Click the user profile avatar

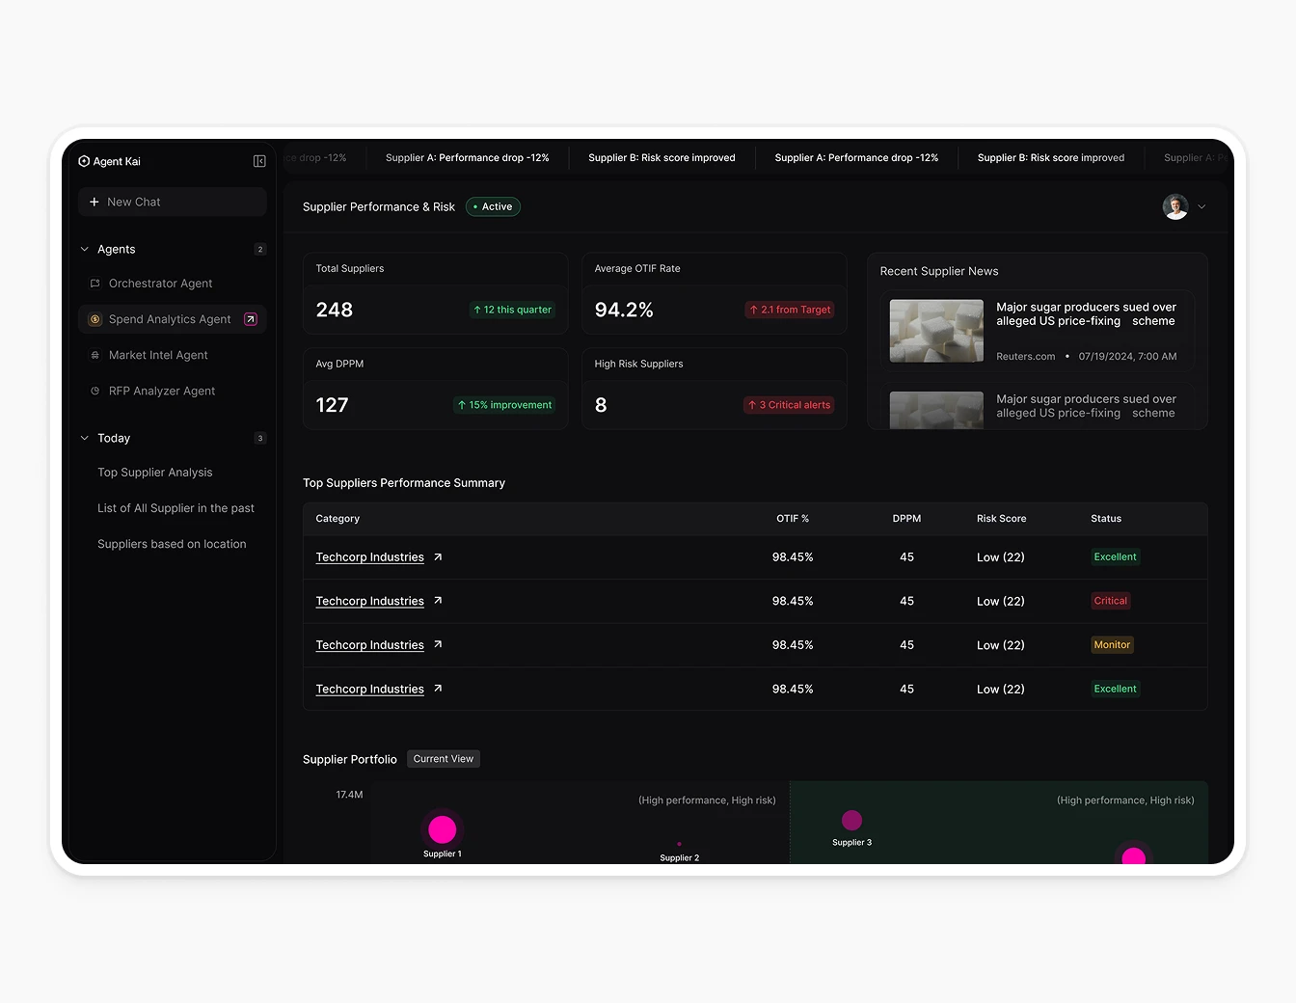[1174, 206]
